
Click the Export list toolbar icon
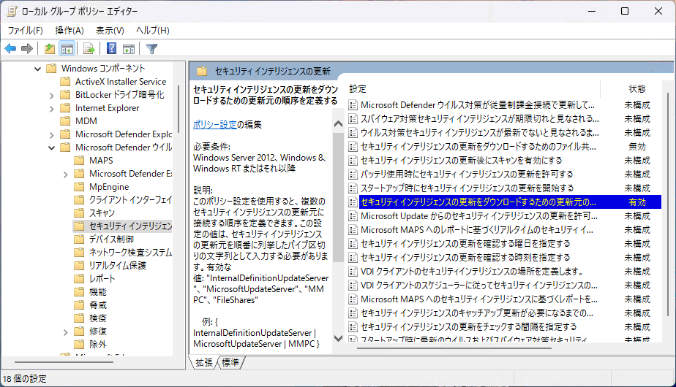click(x=89, y=49)
